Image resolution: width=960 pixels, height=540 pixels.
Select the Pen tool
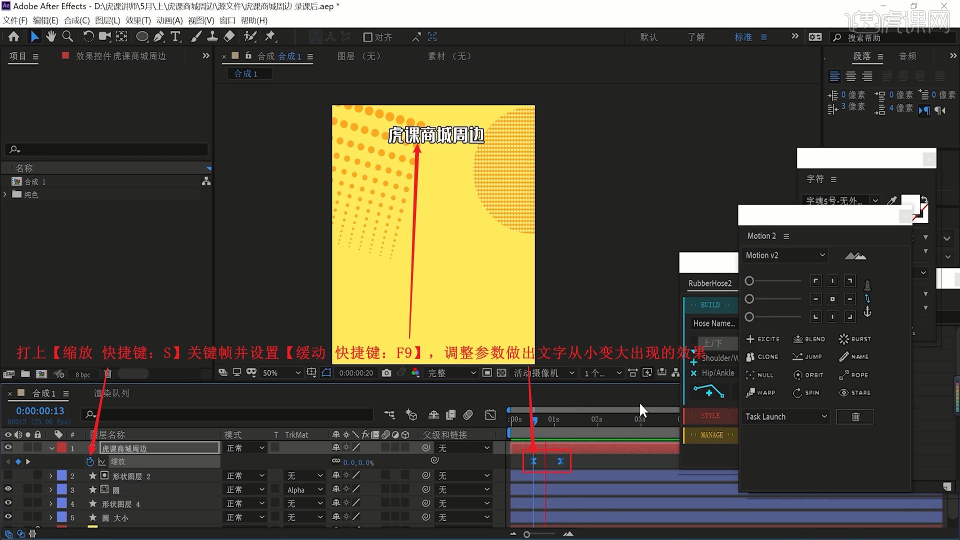159,36
